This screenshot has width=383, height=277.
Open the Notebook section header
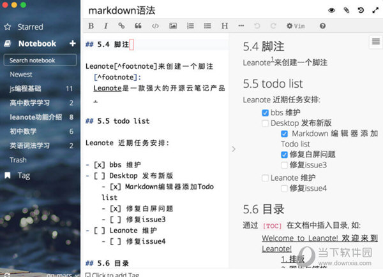click(x=37, y=43)
